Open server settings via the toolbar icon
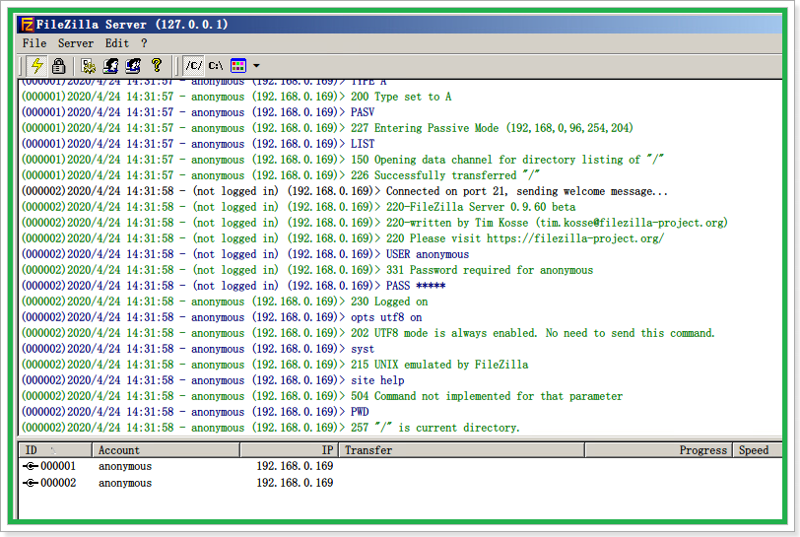The image size is (800, 537). (x=89, y=65)
